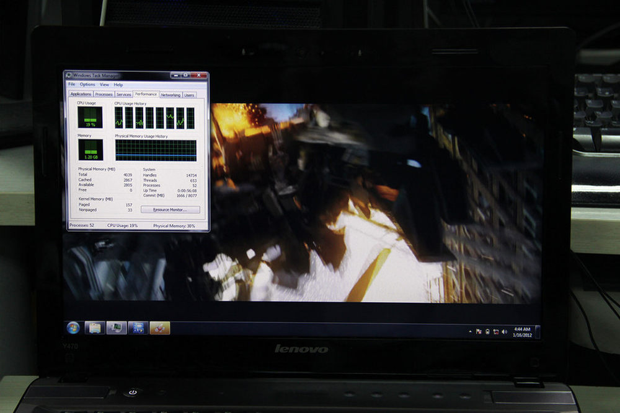Click the Commit (MB) value 1666 / 8077
Viewport: 620px width, 413px height.
pos(187,196)
